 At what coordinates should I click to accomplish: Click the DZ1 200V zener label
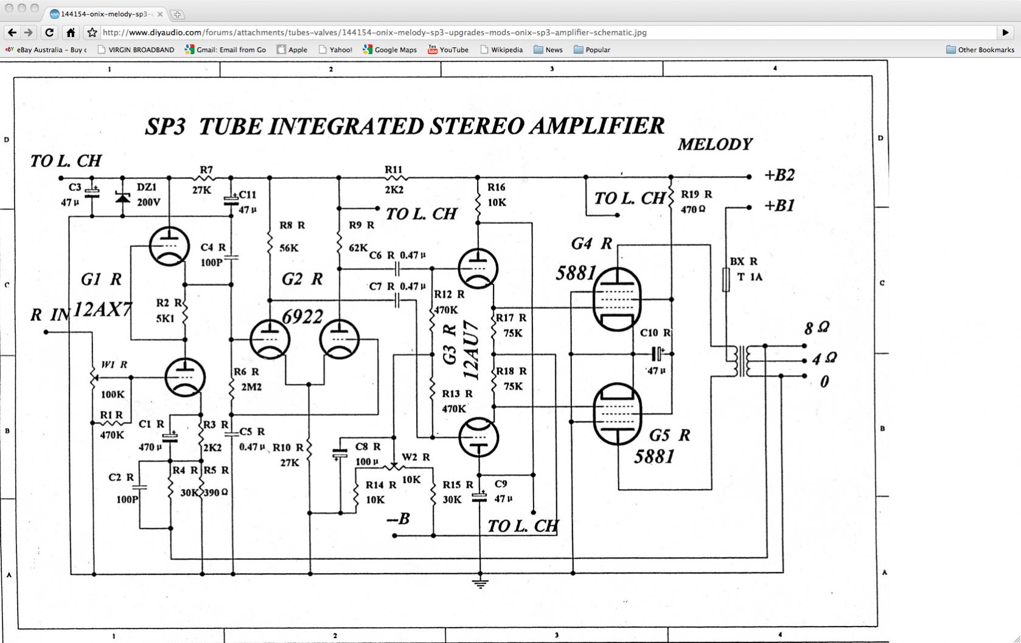[148, 195]
